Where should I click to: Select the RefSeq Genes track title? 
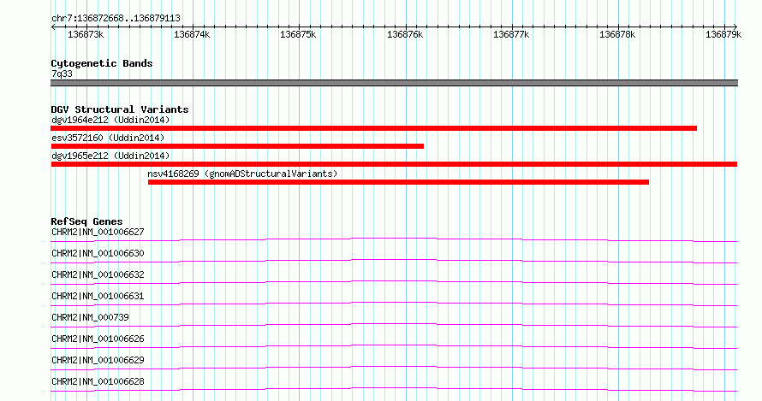click(x=86, y=221)
